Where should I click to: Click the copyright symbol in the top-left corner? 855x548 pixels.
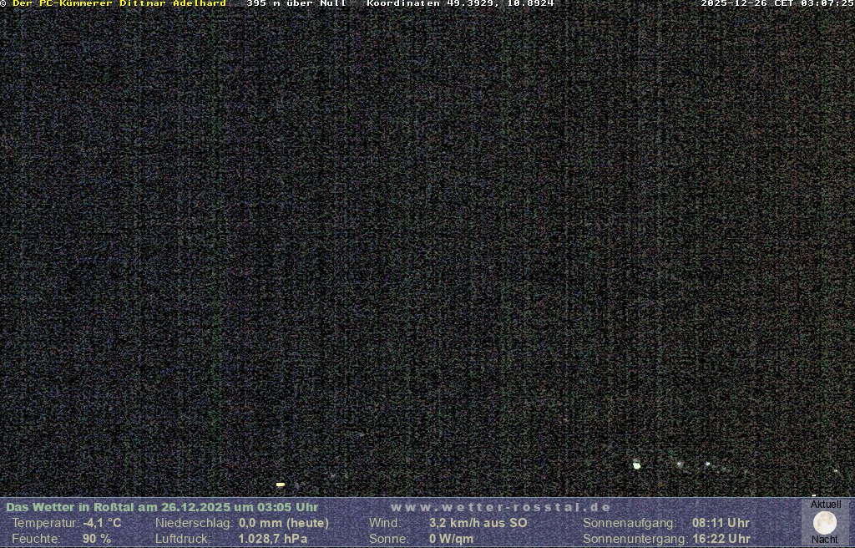click(x=3, y=4)
